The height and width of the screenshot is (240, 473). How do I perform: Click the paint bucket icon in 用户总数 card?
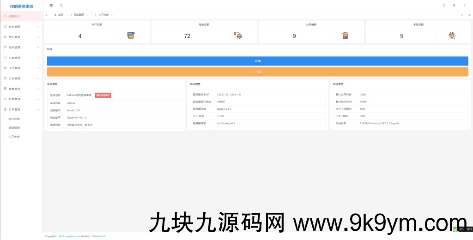[x=131, y=36]
